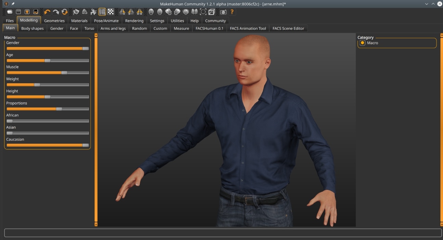Select the Main subtab
The image size is (443, 240).
[10, 28]
